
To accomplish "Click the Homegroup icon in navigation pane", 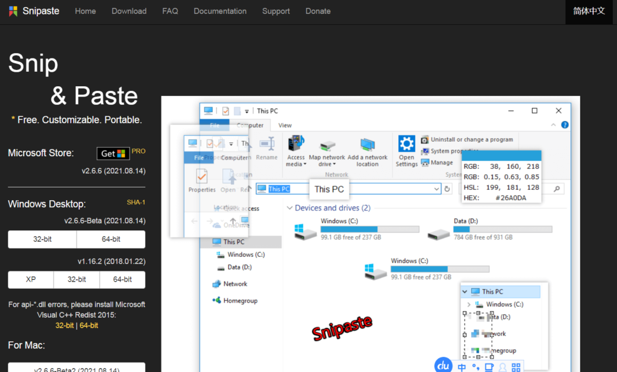I will pyautogui.click(x=216, y=300).
